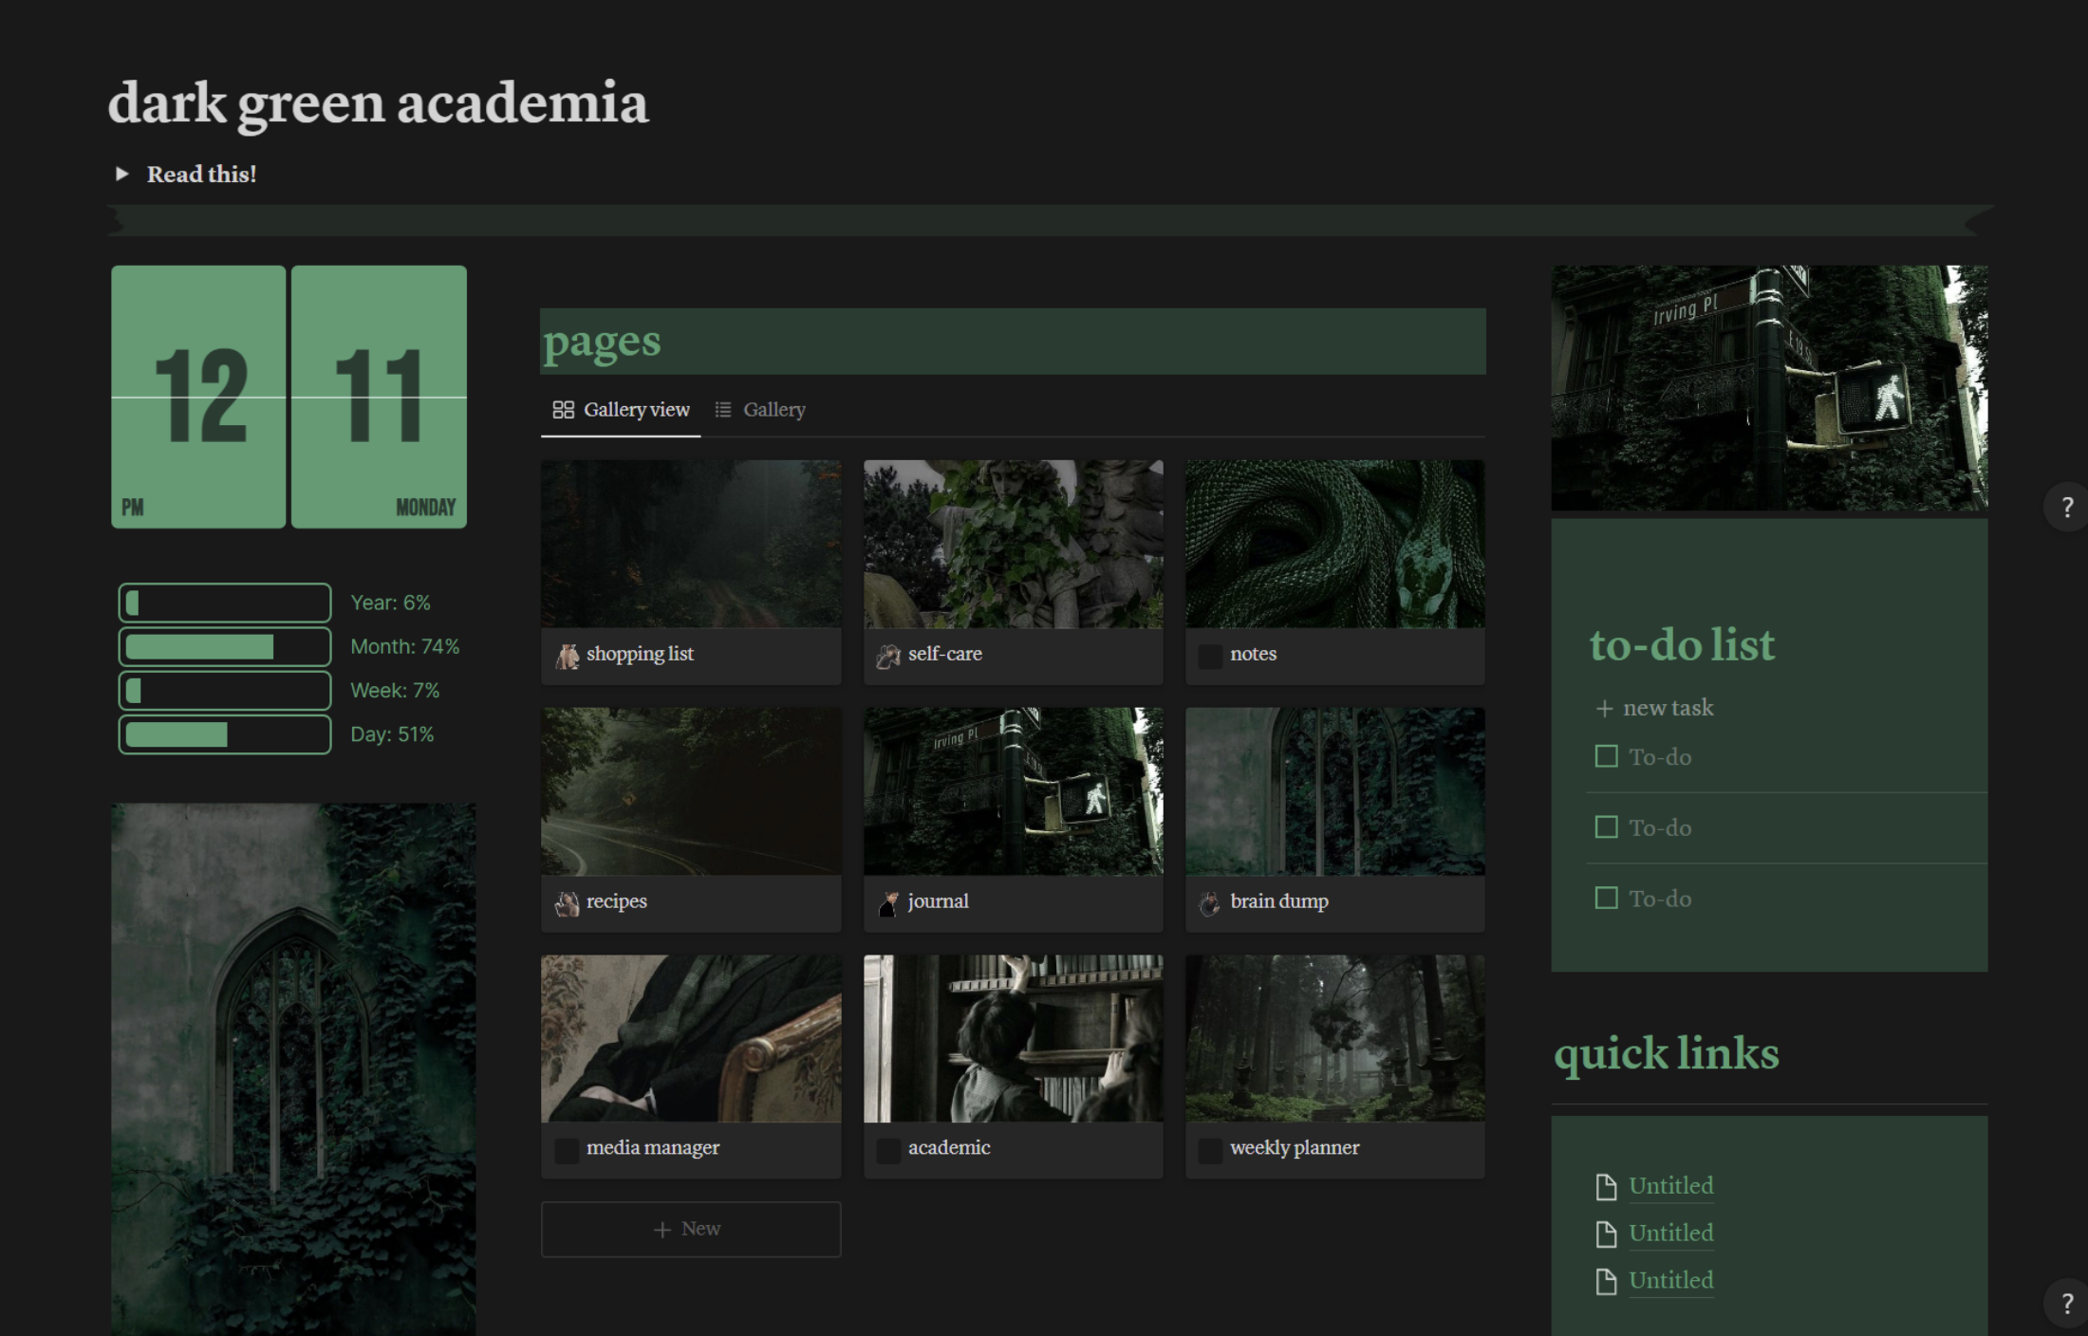Check the second To-do item checkbox

click(1606, 826)
